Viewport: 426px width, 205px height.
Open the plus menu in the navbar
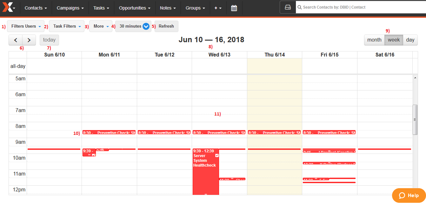[218, 8]
